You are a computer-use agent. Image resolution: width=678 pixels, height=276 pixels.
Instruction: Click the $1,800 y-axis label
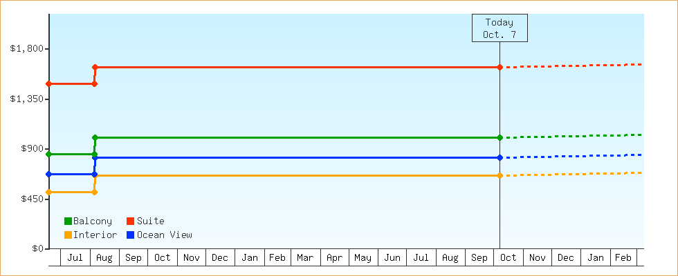27,48
